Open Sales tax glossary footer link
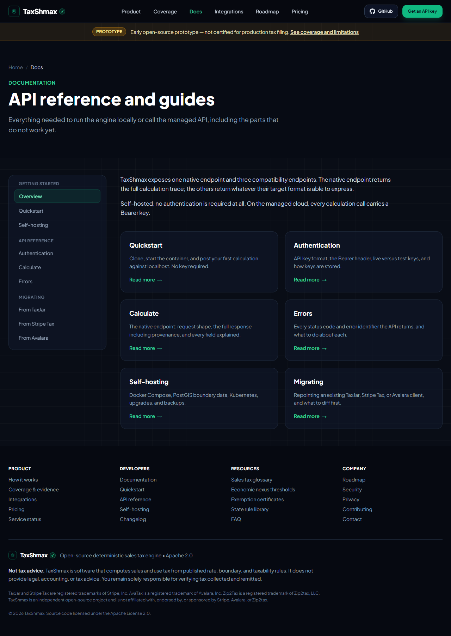The height and width of the screenshot is (636, 451). pos(252,480)
